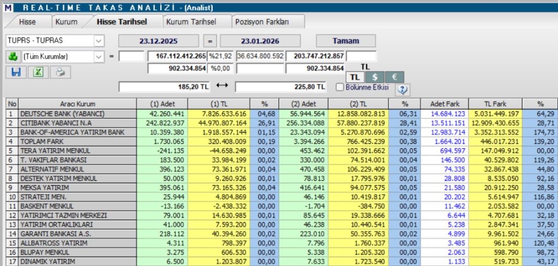Switch currency to euro (€)
558x266 pixels.
[393, 77]
